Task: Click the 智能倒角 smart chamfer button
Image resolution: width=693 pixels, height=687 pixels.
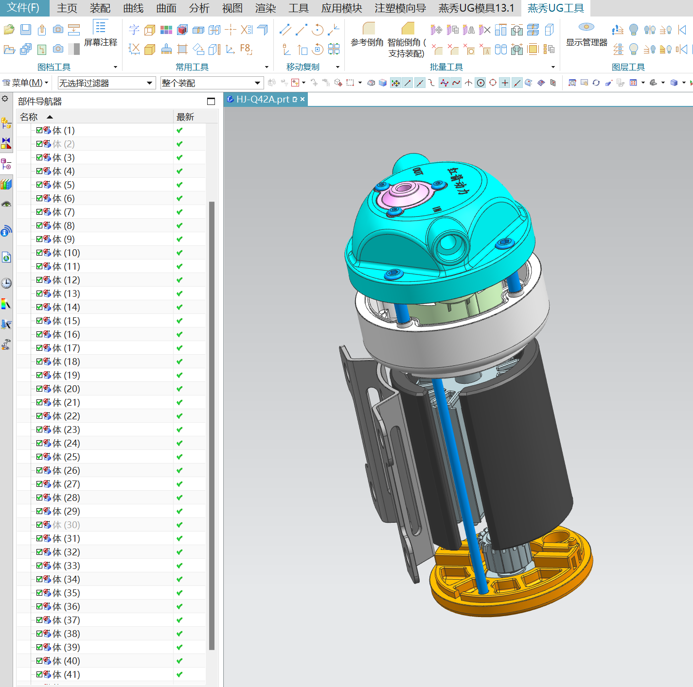Action: click(x=407, y=40)
